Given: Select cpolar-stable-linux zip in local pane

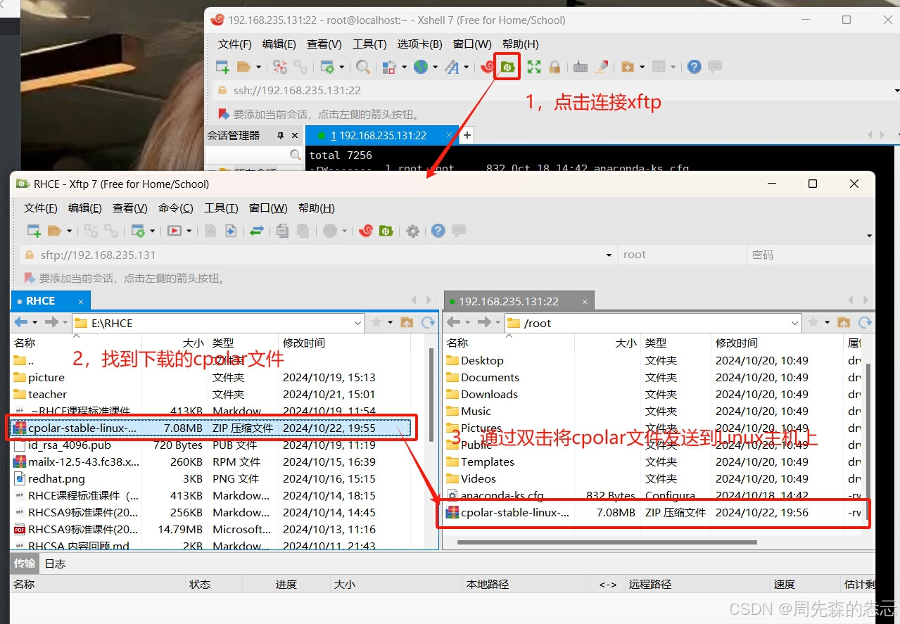Looking at the screenshot, I should click(x=210, y=428).
